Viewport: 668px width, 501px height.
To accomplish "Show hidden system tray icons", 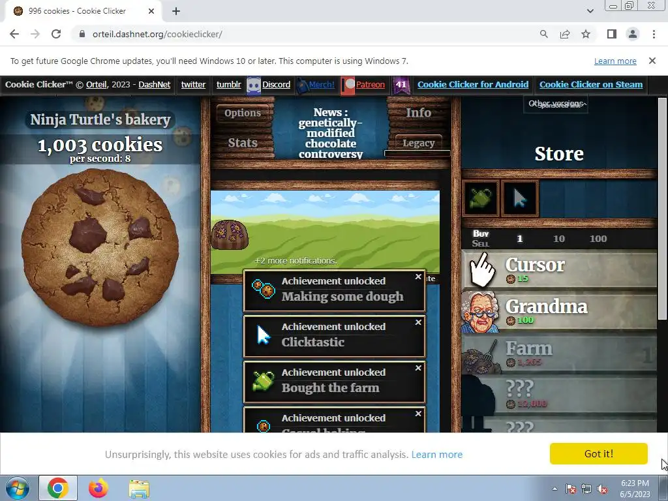I will (554, 489).
